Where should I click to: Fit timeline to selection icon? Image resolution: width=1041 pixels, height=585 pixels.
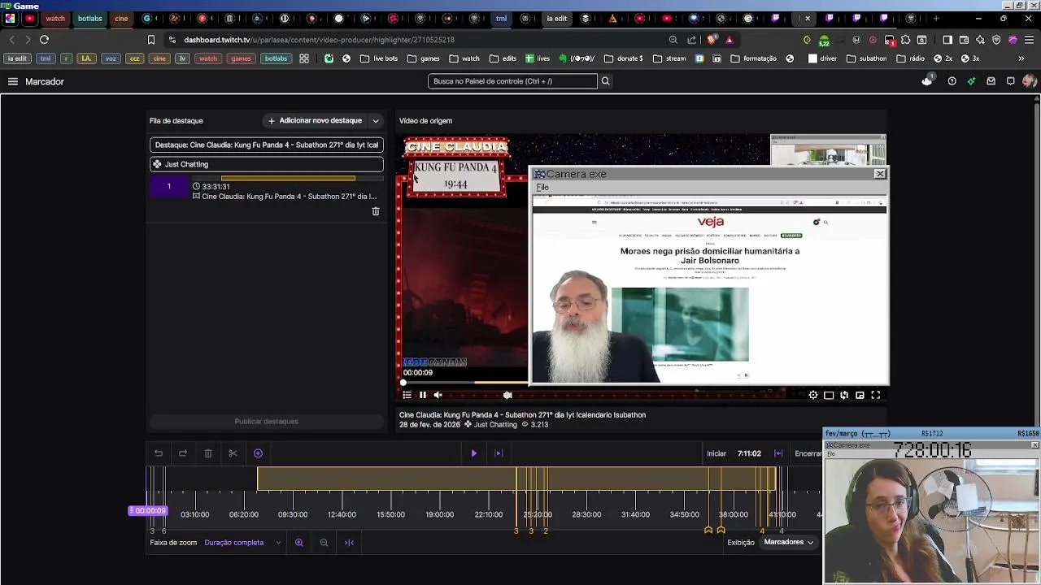(x=349, y=543)
